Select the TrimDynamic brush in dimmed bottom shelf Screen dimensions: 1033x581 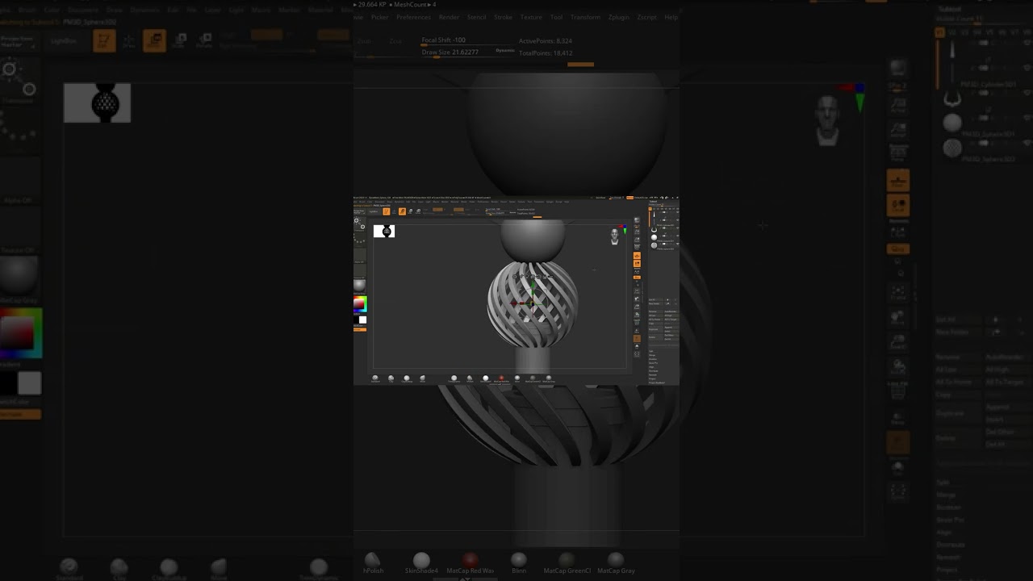(x=319, y=570)
